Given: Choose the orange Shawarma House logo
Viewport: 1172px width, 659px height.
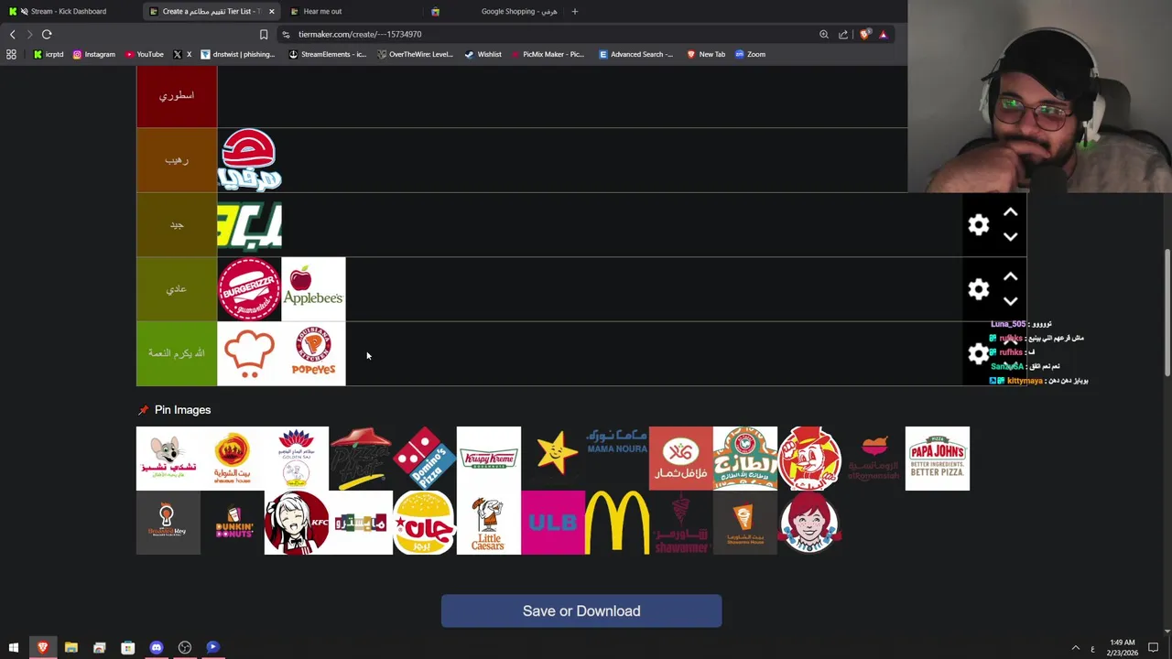Looking at the screenshot, I should (745, 523).
